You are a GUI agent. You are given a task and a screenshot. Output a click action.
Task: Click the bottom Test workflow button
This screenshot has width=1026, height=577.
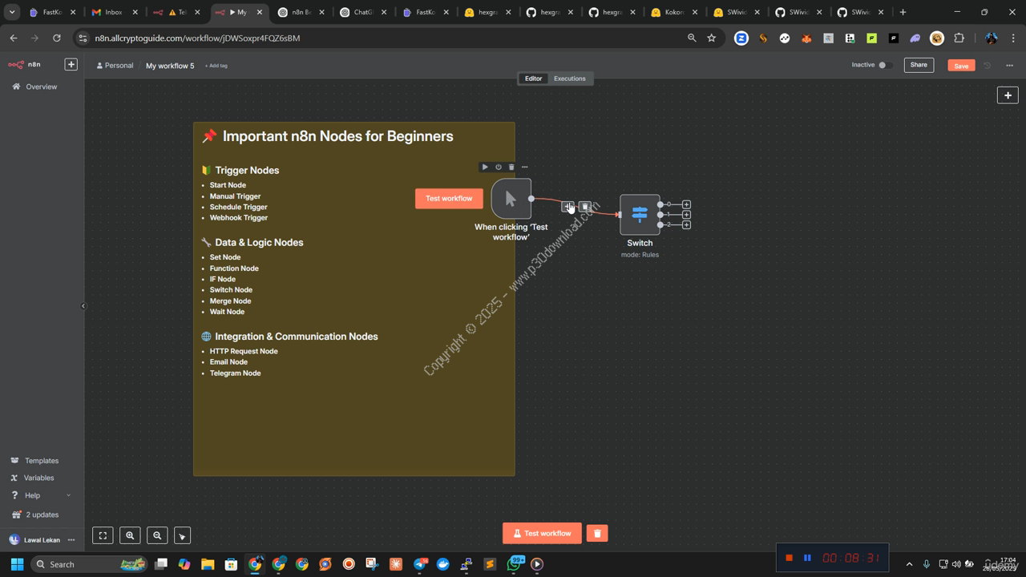(542, 533)
